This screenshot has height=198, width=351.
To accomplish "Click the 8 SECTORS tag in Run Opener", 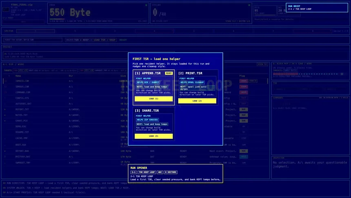I will tap(171, 172).
